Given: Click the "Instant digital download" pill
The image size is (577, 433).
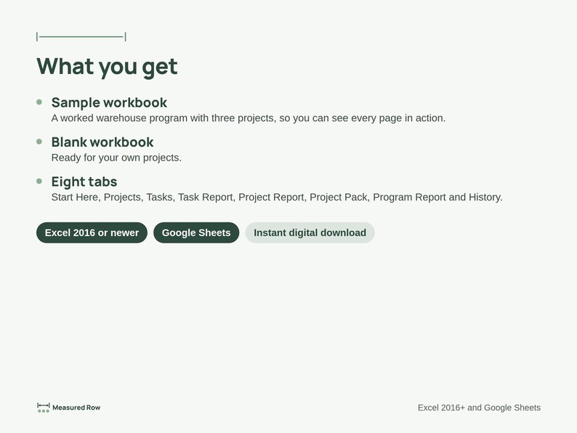Looking at the screenshot, I should pos(310,232).
